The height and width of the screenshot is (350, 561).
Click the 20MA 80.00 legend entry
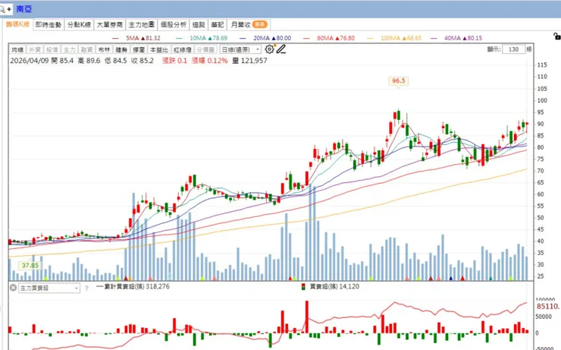[265, 38]
